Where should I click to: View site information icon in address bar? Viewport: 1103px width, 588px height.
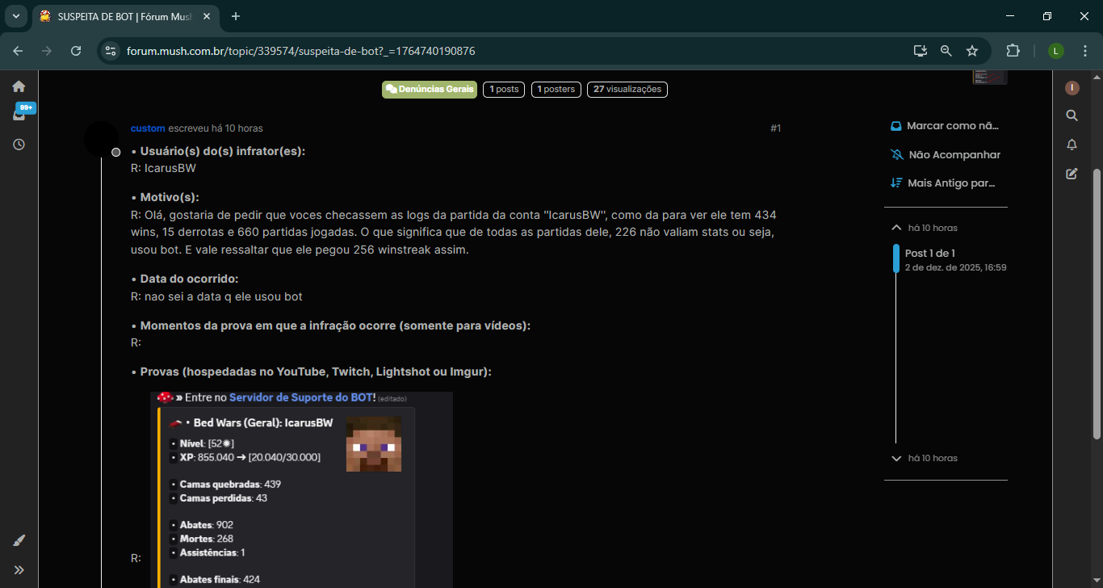tap(111, 51)
